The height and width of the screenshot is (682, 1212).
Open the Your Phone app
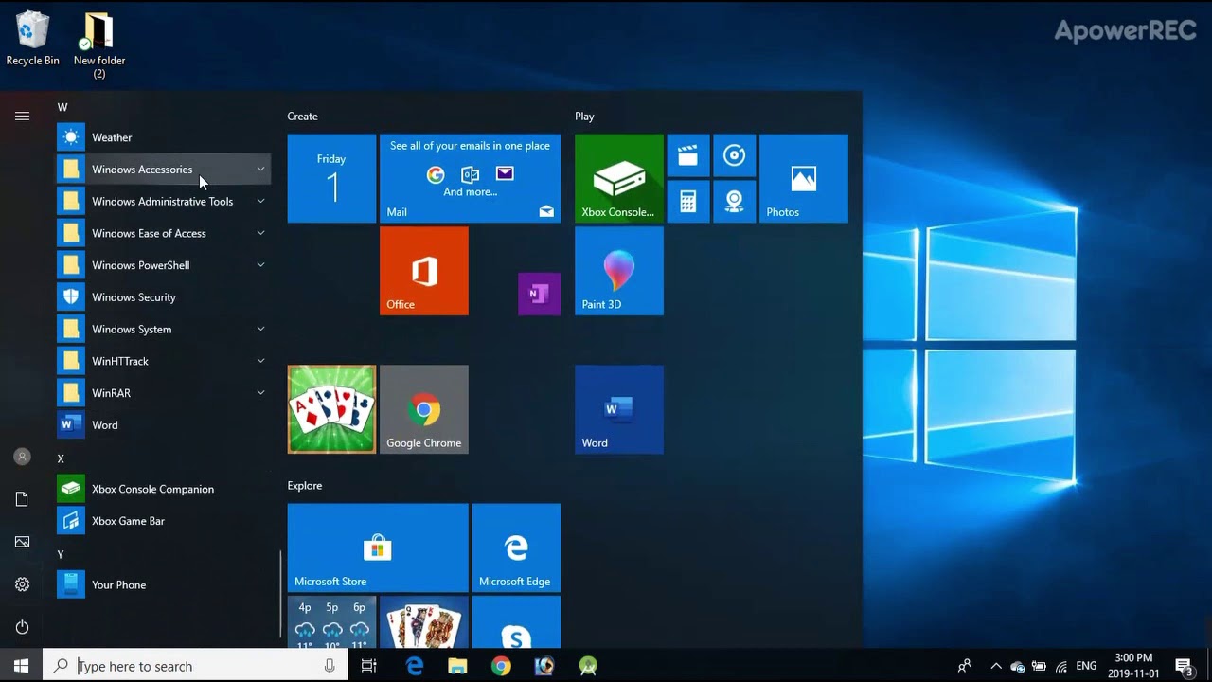click(164, 584)
